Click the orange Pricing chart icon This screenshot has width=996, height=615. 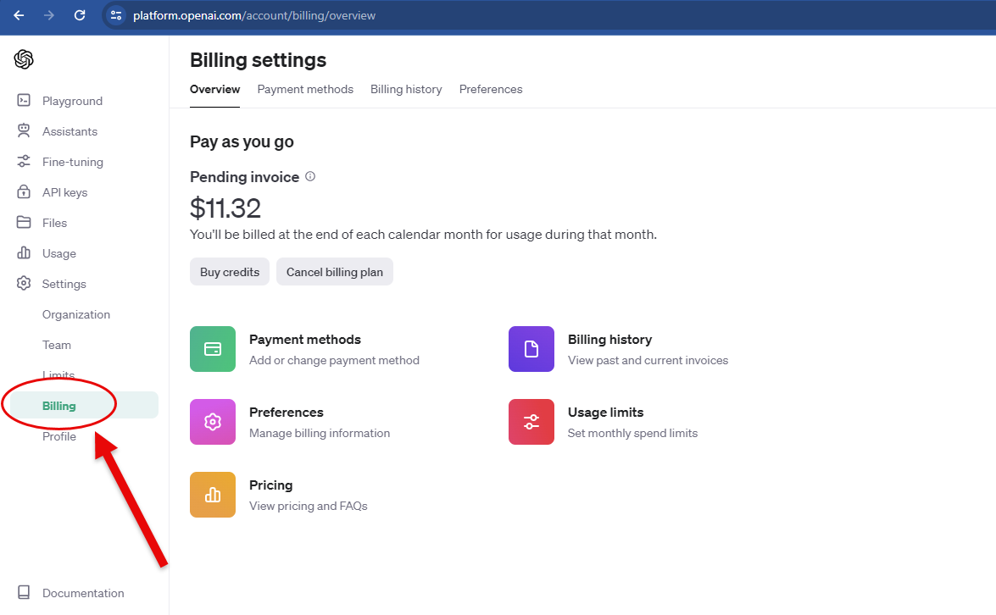[x=213, y=495]
